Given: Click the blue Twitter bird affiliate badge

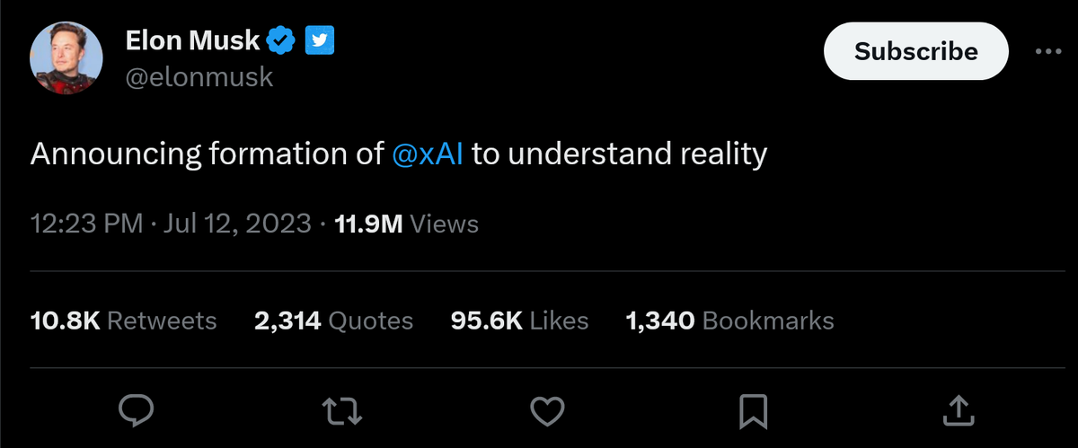Looking at the screenshot, I should pyautogui.click(x=321, y=40).
